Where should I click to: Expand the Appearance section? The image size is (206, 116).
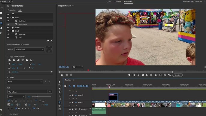[x=7, y=114]
